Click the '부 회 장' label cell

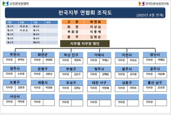73,32
